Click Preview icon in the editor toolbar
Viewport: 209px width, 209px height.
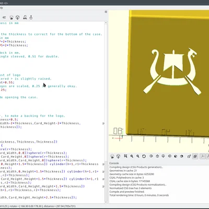[x=11, y=17]
